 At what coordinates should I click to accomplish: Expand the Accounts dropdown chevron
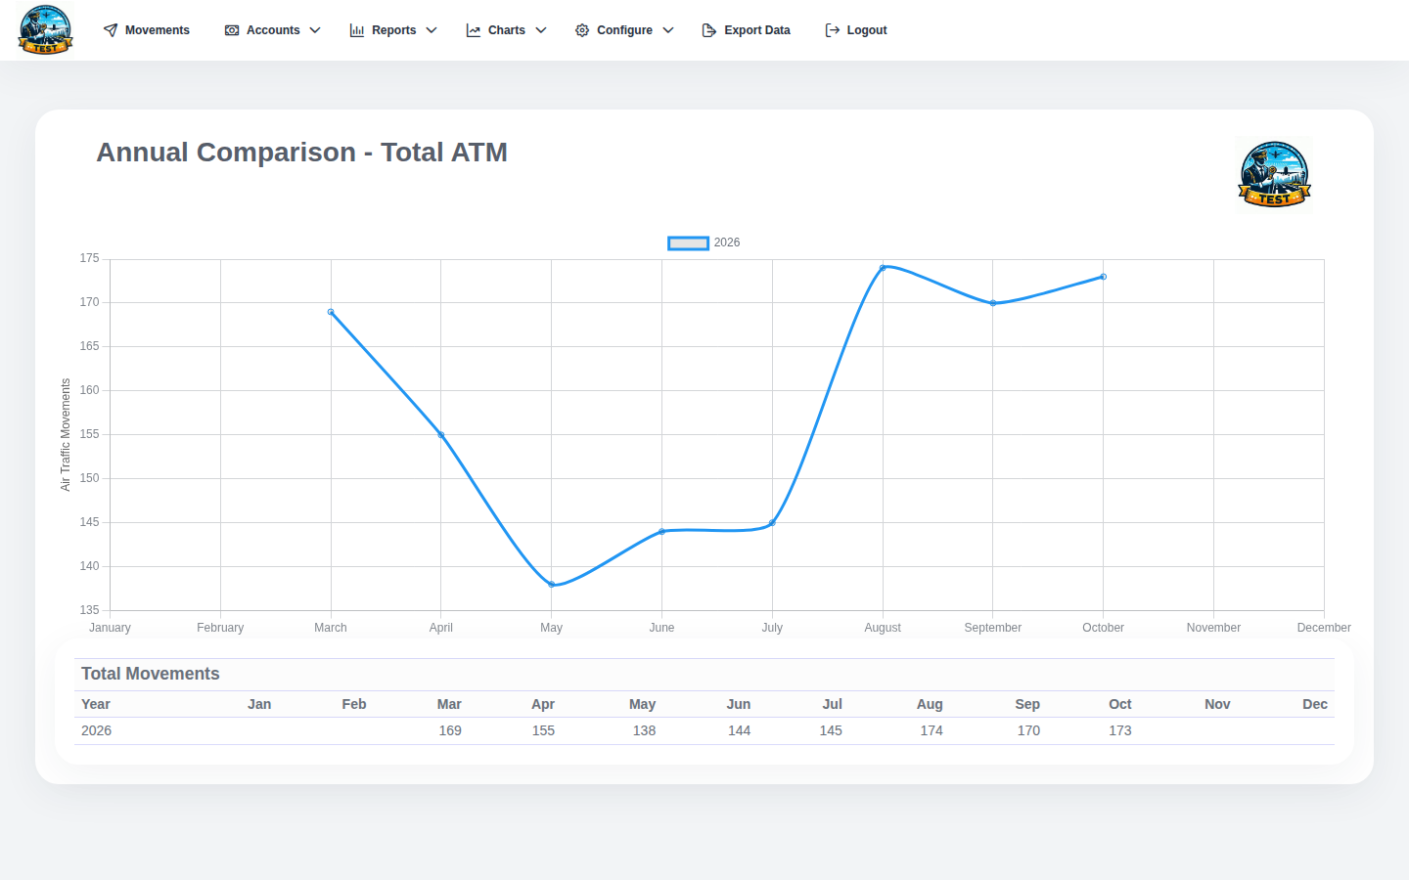(315, 30)
